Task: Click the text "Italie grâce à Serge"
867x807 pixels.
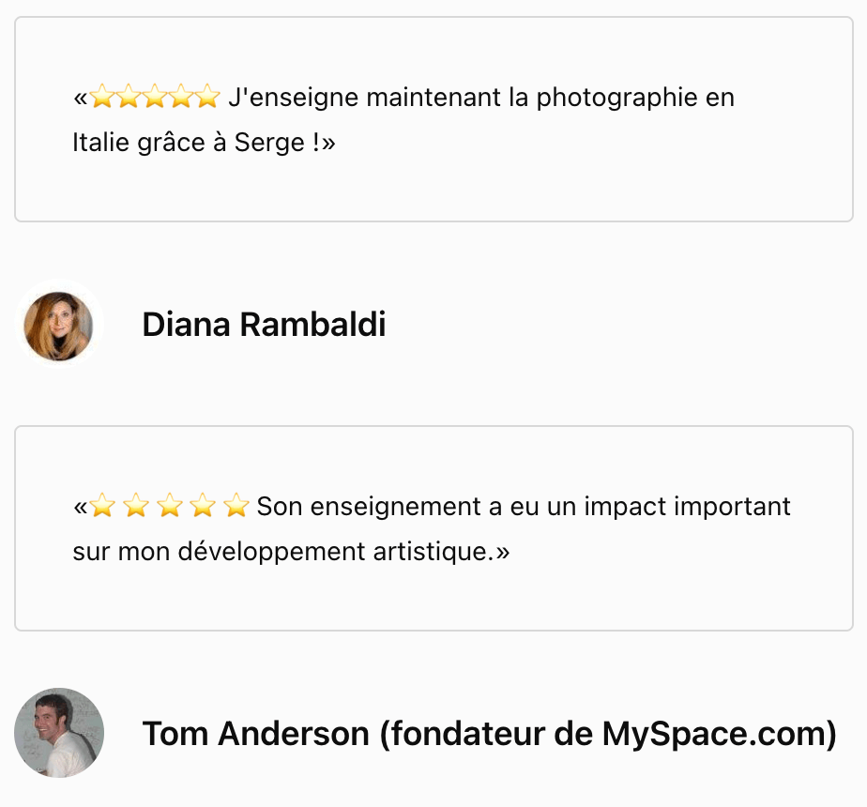Action: click(189, 144)
